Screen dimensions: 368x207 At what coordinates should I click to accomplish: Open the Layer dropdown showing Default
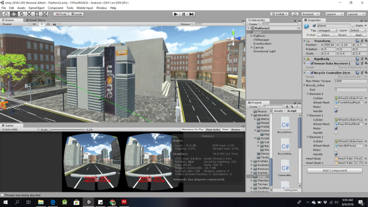pyautogui.click(x=358, y=30)
